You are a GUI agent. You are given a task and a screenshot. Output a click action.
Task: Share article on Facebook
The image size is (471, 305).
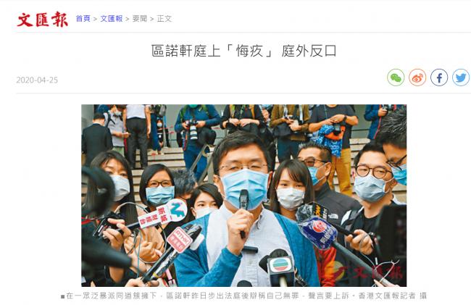[439, 78]
